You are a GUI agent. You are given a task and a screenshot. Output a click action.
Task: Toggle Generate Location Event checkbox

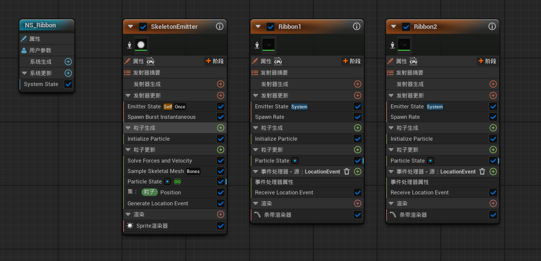(x=221, y=203)
